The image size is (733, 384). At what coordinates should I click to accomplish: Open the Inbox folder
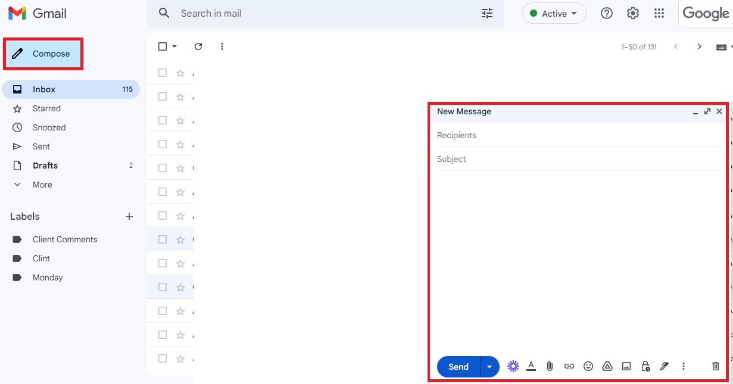coord(70,89)
